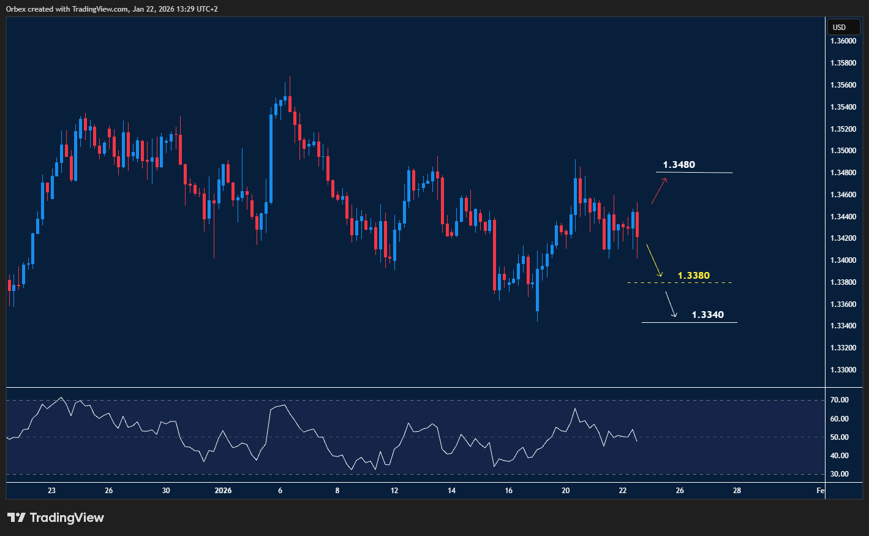Click the 1.34600 price axis label
Image resolution: width=869 pixels, height=536 pixels.
843,195
